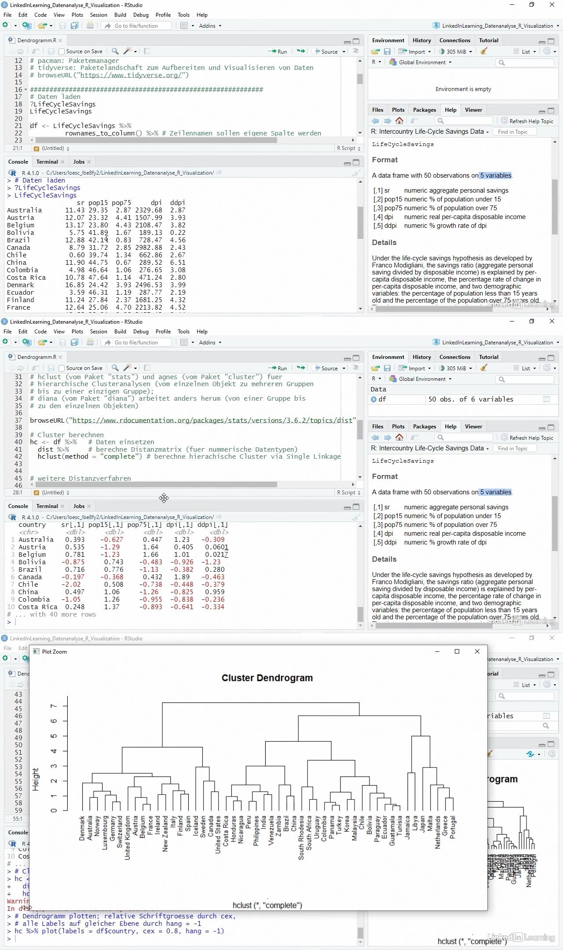The image size is (563, 950).
Task: Open the Session menu in the middle window
Action: 99,332
